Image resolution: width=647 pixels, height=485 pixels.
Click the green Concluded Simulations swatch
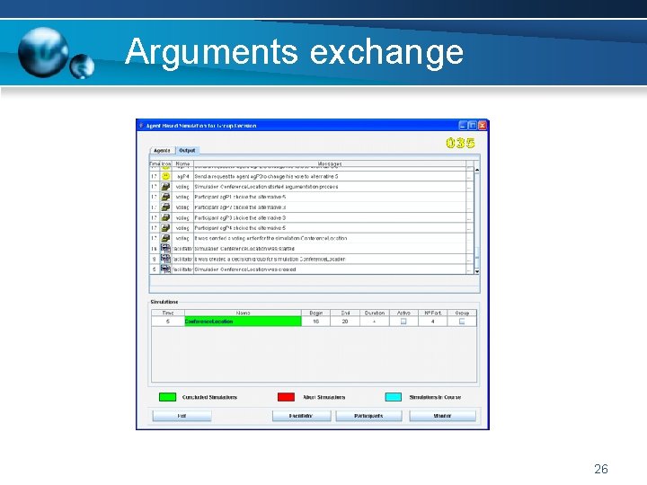pyautogui.click(x=167, y=397)
